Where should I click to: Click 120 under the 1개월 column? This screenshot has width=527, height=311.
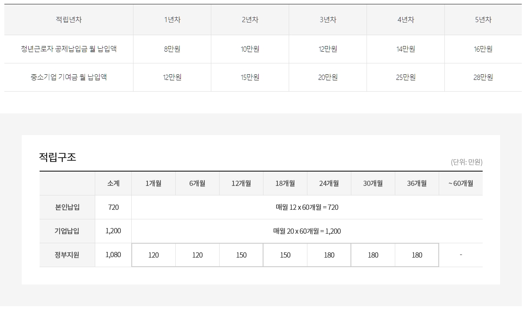coord(153,255)
